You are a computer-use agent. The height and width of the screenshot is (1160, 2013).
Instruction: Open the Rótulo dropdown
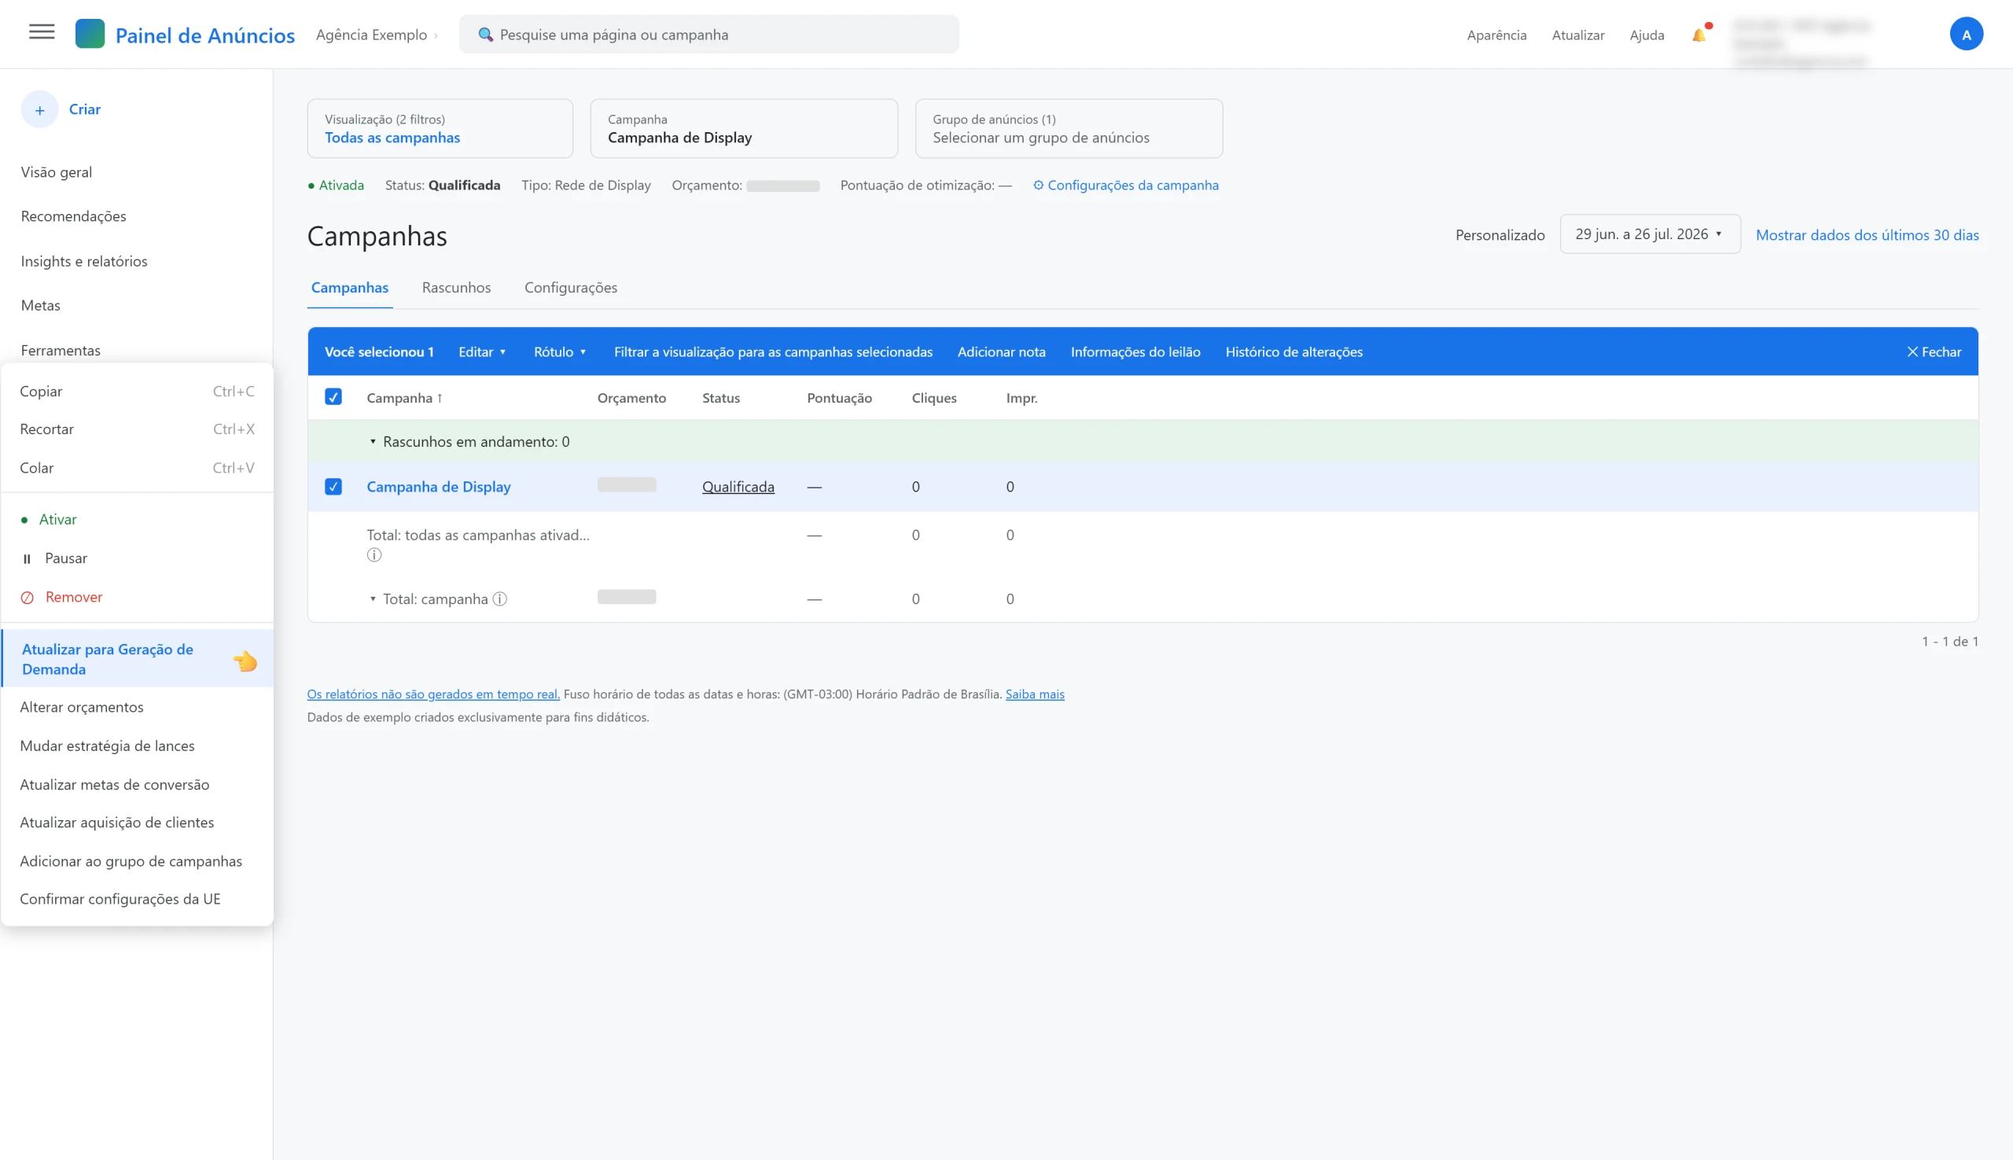click(x=559, y=352)
